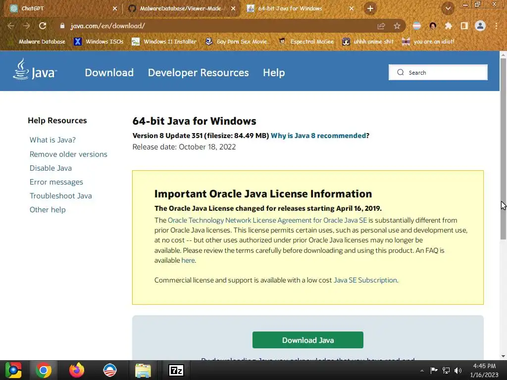Click the browser forward arrow
Screen dimensions: 507x380
click(27, 26)
